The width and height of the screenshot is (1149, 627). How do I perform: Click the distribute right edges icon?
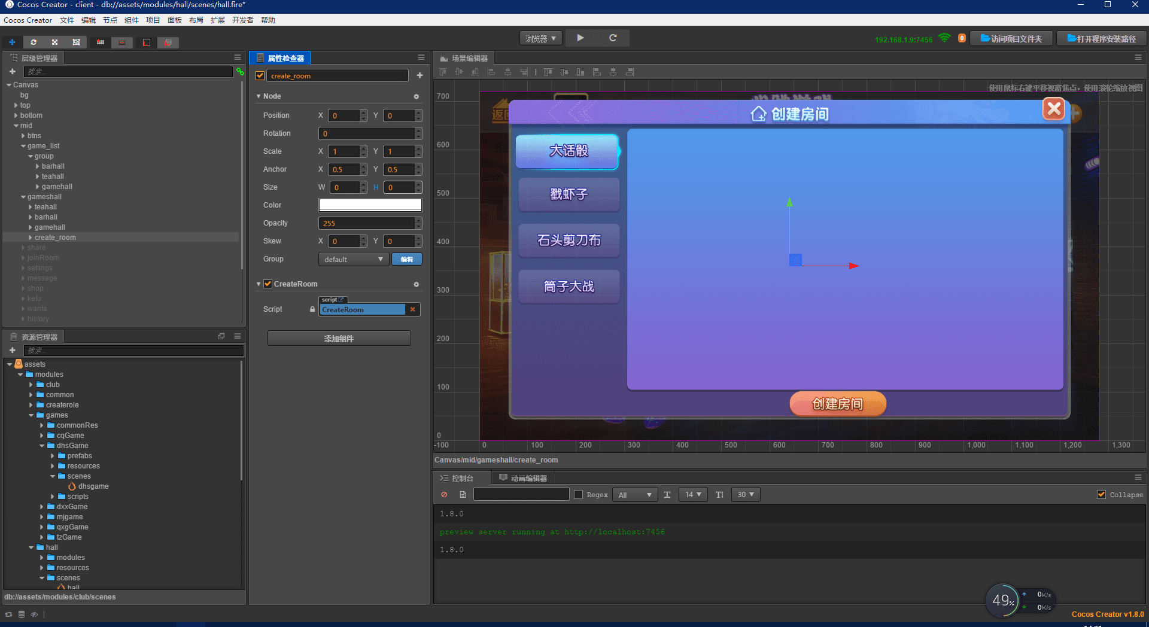pos(630,72)
